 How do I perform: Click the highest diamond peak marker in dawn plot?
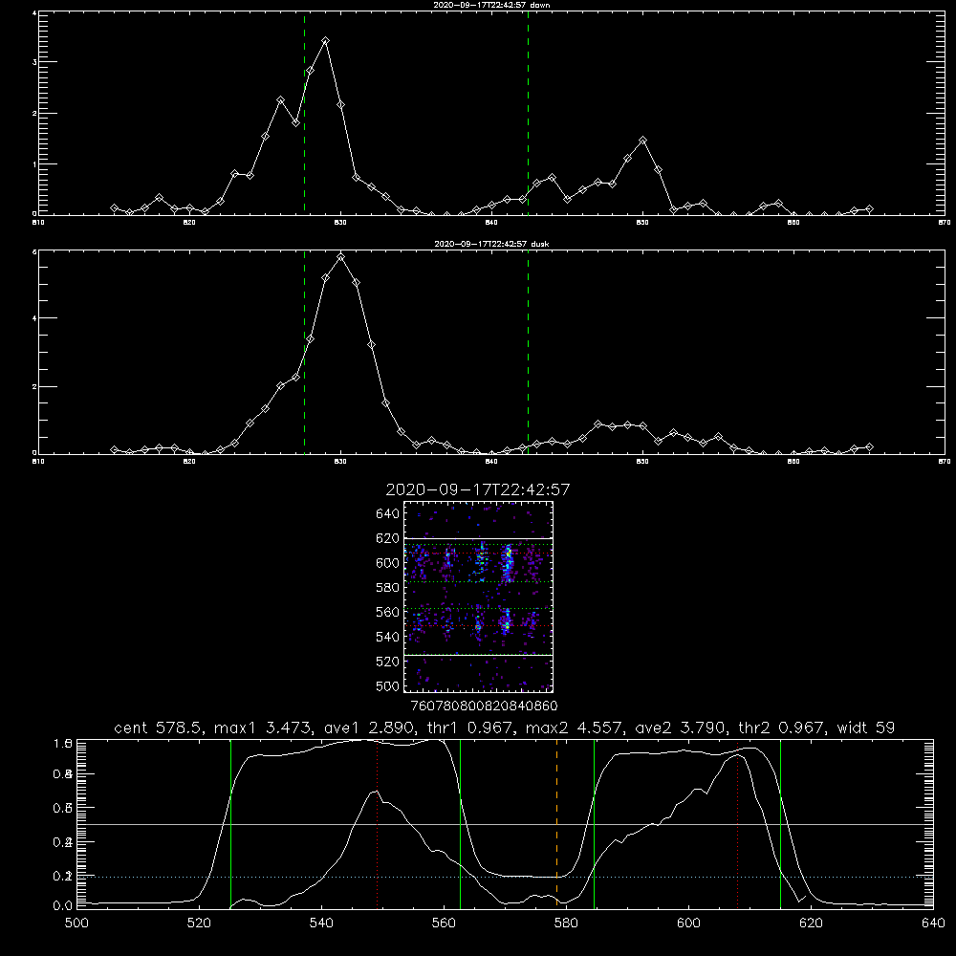(326, 41)
